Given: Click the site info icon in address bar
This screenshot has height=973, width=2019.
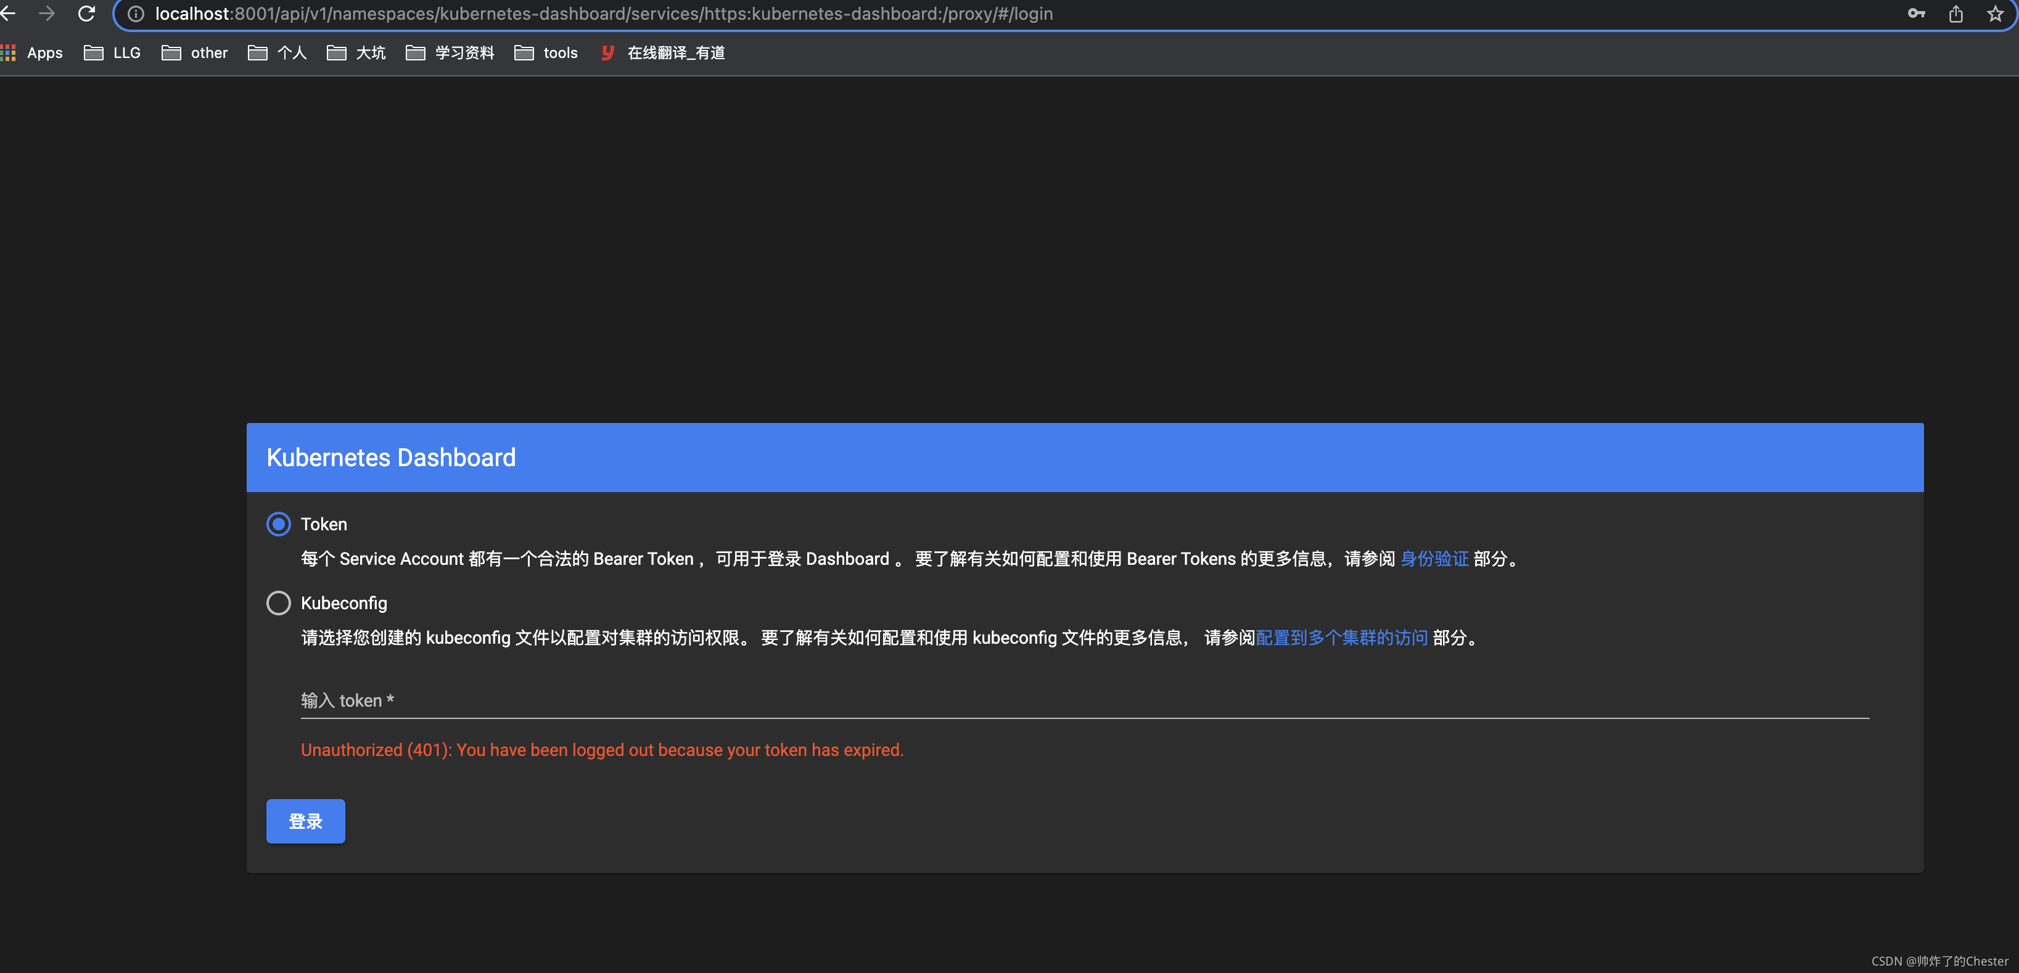Looking at the screenshot, I should click(136, 14).
